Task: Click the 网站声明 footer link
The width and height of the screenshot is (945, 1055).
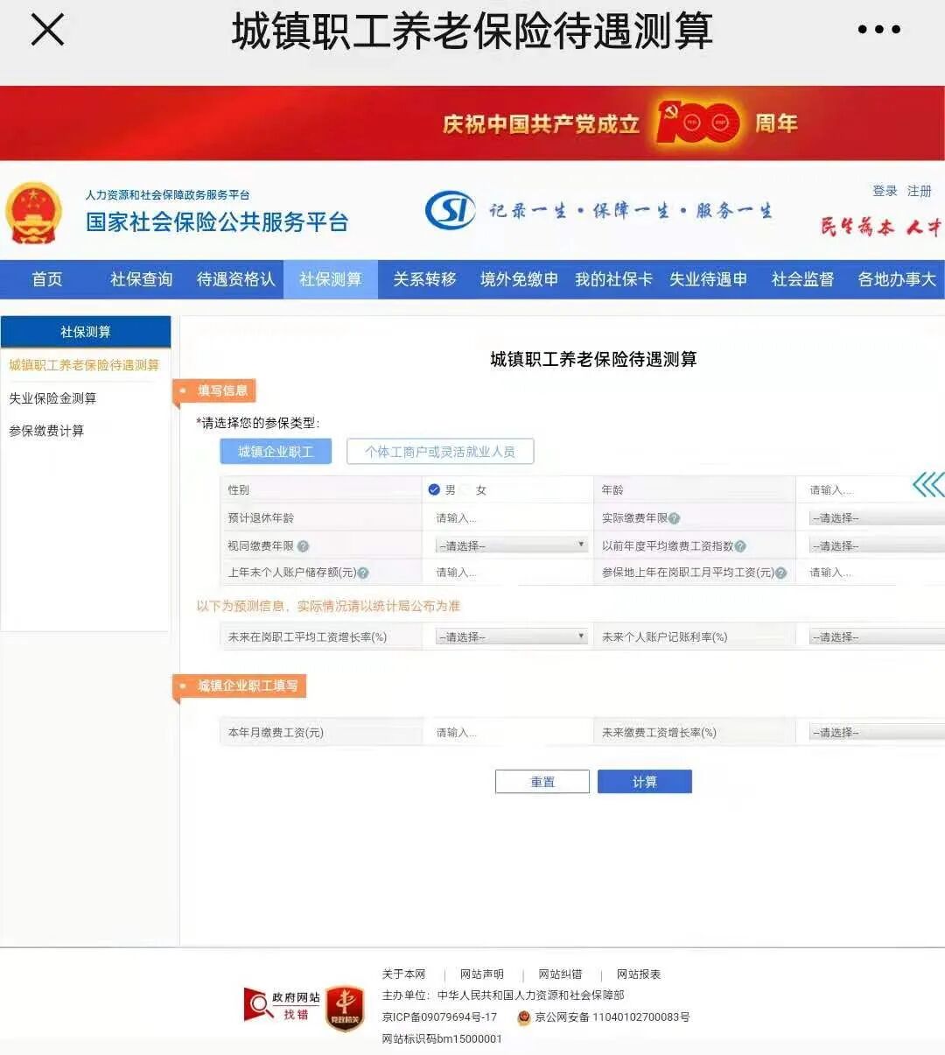Action: click(x=480, y=974)
